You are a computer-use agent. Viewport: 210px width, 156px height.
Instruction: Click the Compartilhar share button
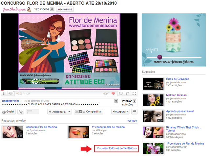(x=88, y=112)
